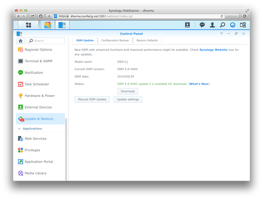This screenshot has width=263, height=199.
Task: Click the Control Panel title bar icon
Action: pyautogui.click(x=20, y=34)
